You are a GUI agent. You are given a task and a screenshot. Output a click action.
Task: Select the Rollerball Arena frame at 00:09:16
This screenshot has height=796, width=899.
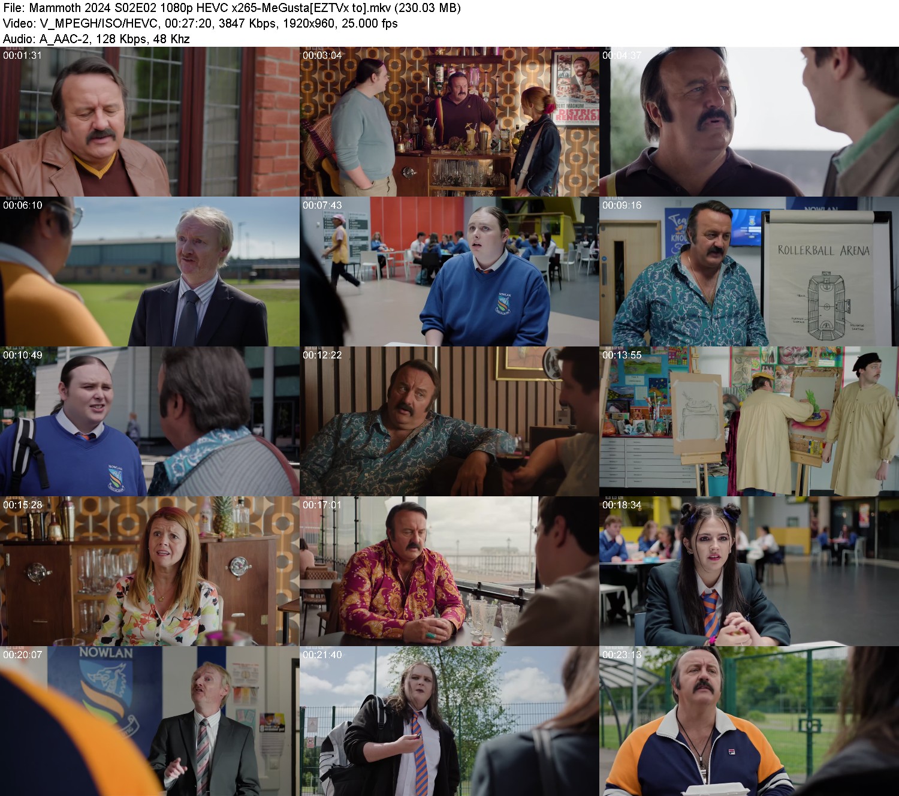(749, 272)
